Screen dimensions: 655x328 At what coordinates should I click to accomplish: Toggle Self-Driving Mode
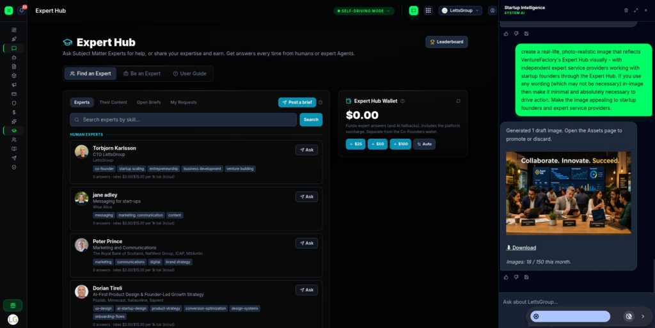coord(364,11)
